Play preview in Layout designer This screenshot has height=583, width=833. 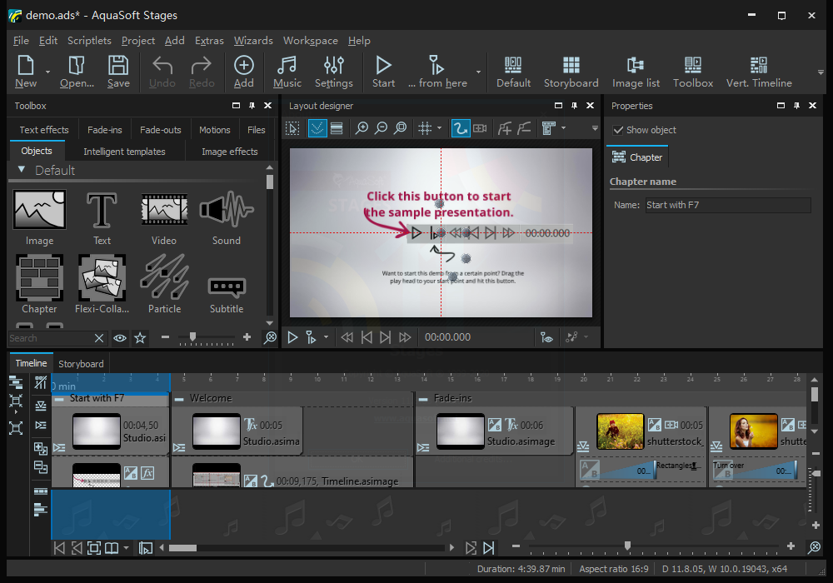click(292, 337)
